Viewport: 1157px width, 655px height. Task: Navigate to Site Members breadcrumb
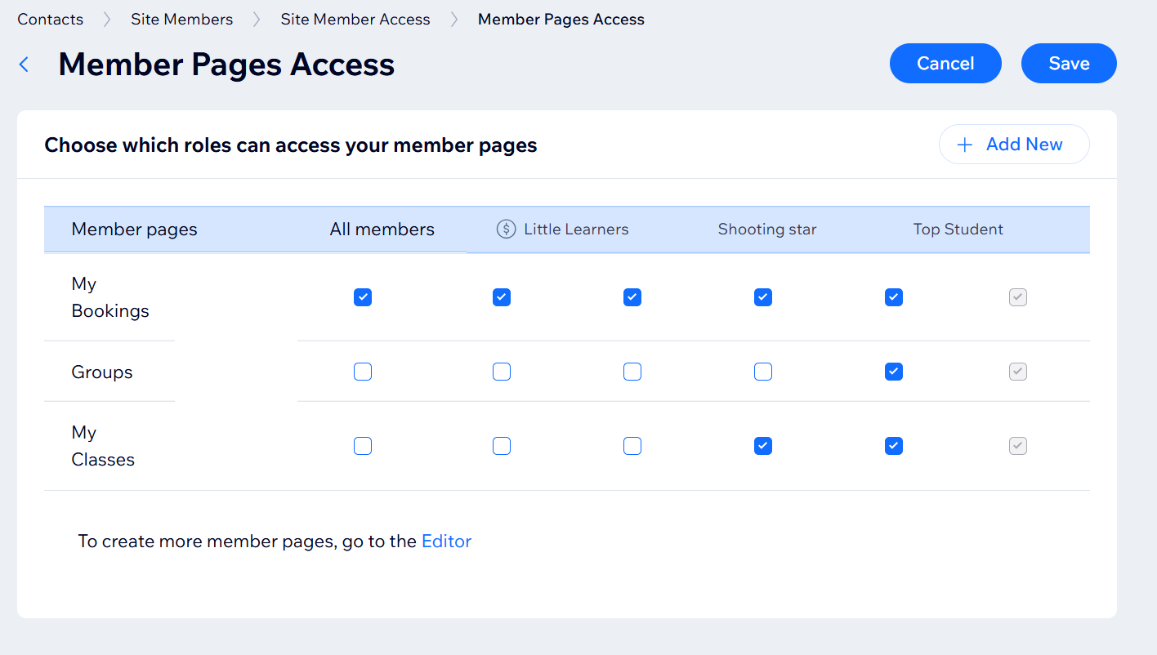coord(181,19)
